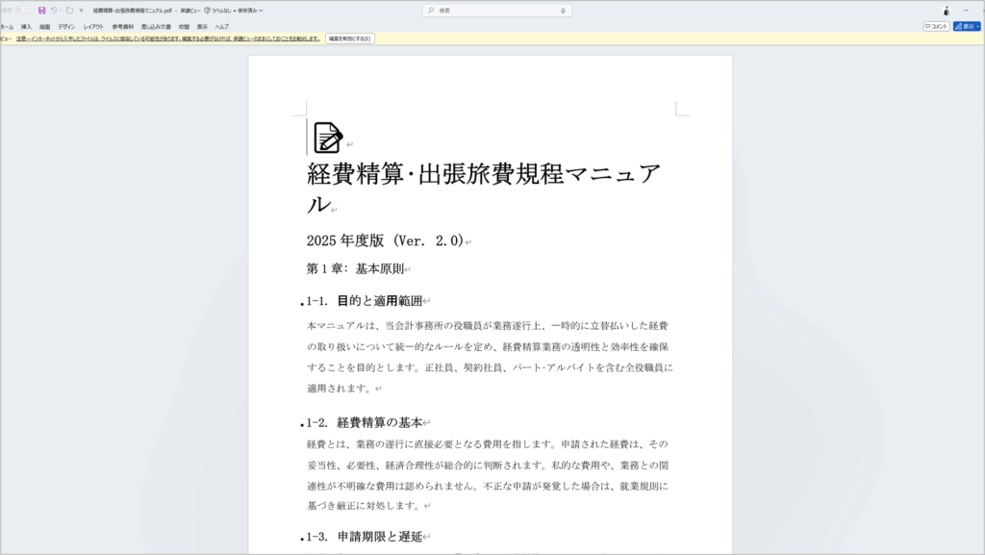Open the ヘルプ ribbon tab
Screen dimensions: 985x555
(222, 27)
